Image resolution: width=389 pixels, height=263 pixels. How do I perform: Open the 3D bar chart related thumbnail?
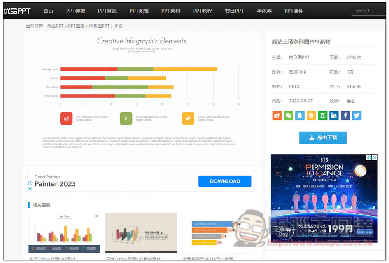coord(141,233)
